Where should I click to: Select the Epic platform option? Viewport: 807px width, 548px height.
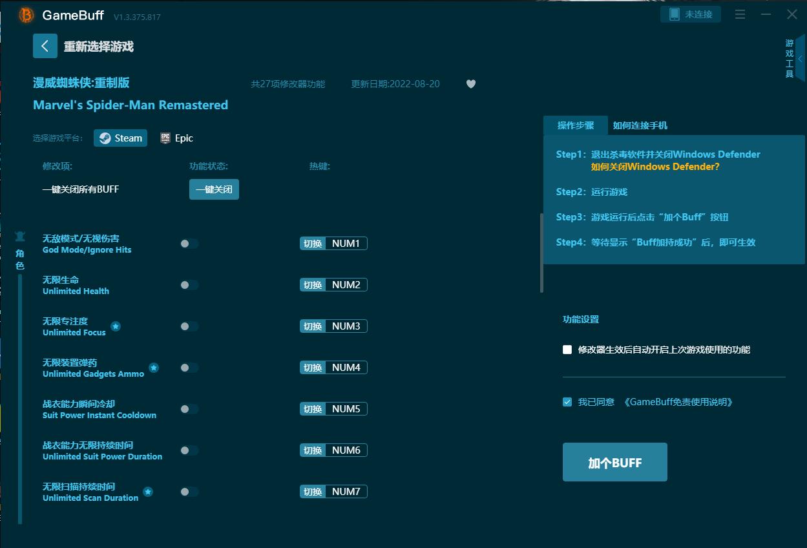(176, 138)
